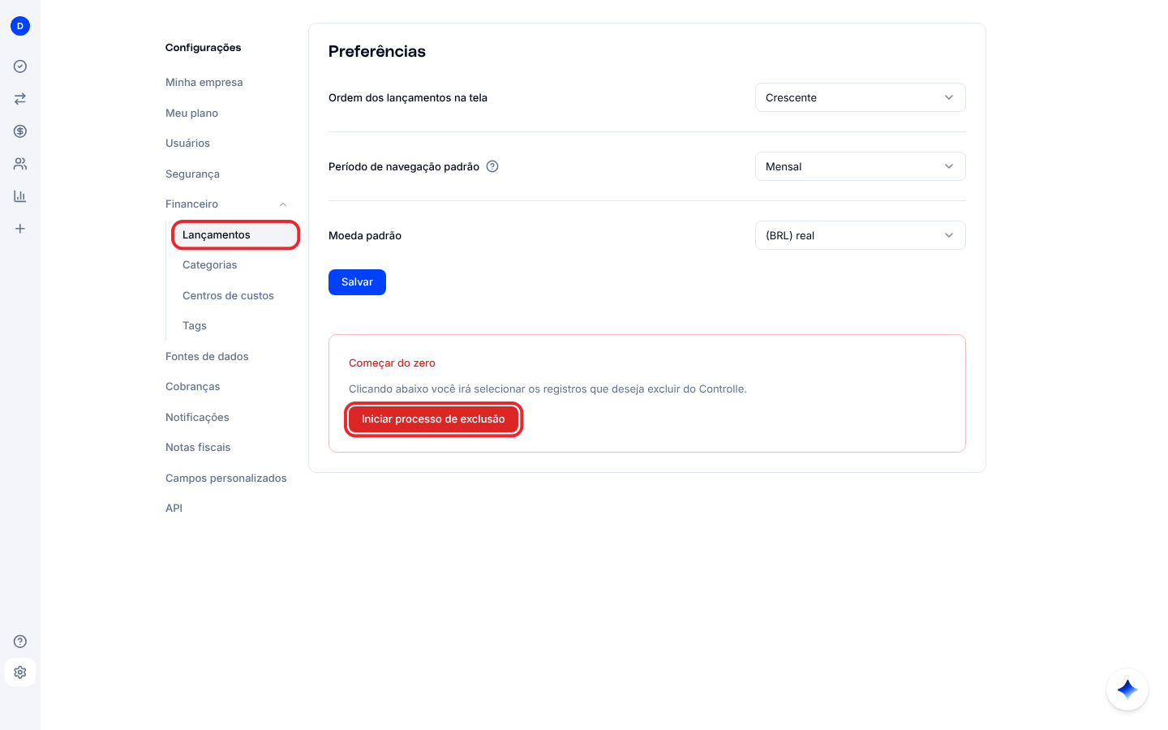Open the user avatar "D" menu
The height and width of the screenshot is (730, 1168).
click(x=20, y=26)
